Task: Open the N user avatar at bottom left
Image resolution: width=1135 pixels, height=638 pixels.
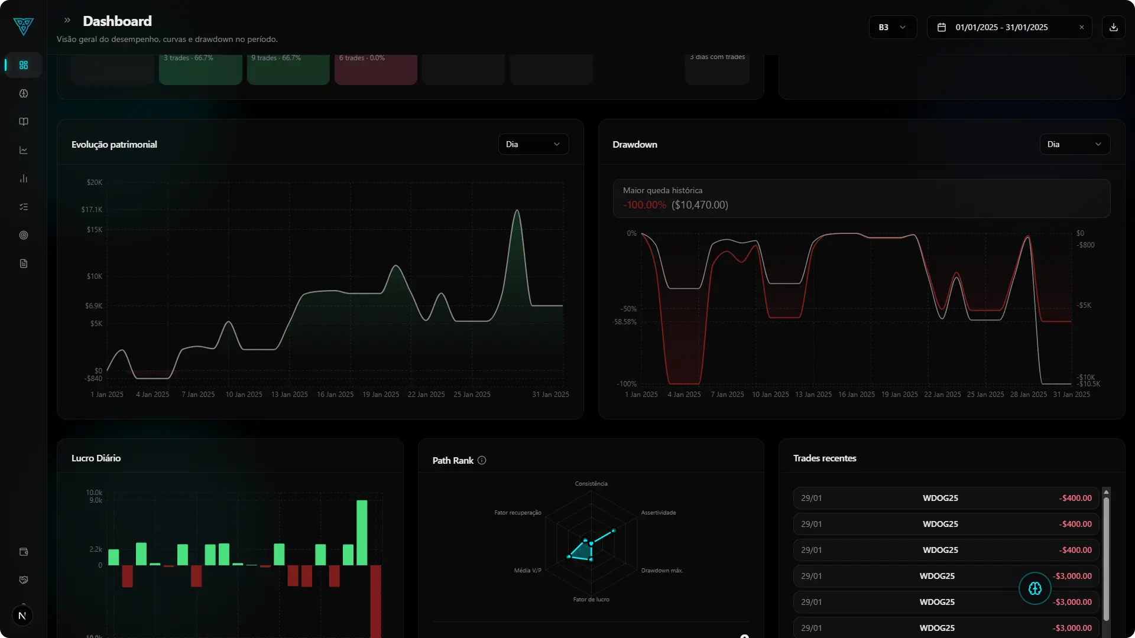Action: pyautogui.click(x=22, y=616)
